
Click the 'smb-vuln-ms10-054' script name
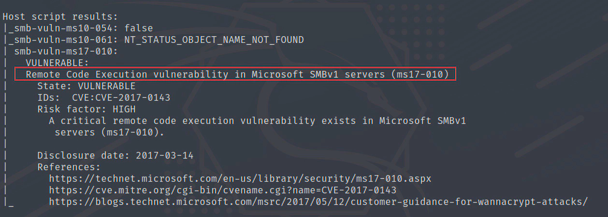[63, 28]
